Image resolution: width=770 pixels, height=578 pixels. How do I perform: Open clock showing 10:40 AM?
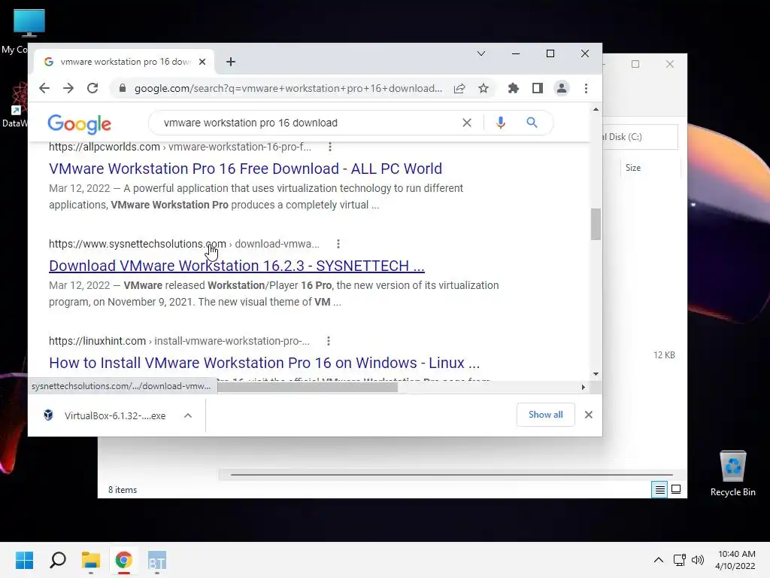tap(735, 560)
